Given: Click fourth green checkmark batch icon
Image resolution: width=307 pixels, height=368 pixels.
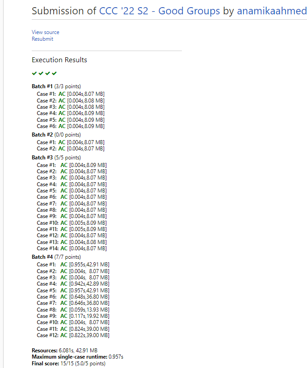Looking at the screenshot, I should tap(54, 73).
